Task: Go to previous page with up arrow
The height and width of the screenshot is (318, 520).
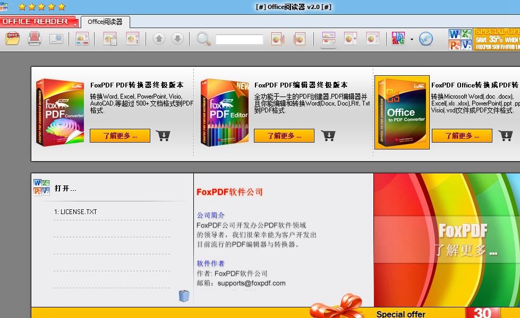Action: pyautogui.click(x=159, y=39)
